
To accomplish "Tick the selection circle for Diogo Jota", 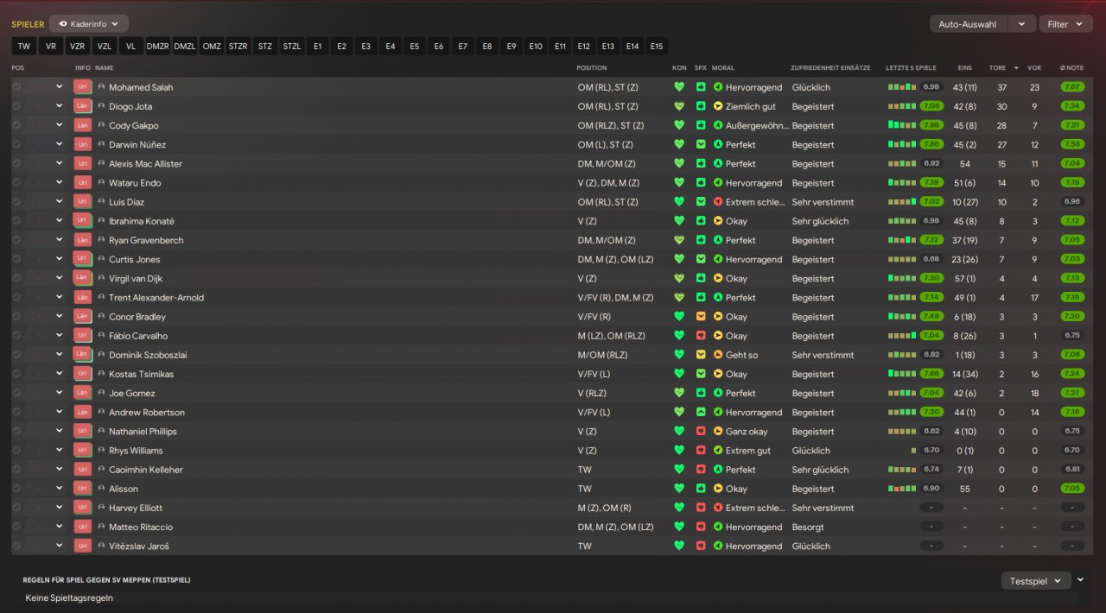I will pos(16,106).
